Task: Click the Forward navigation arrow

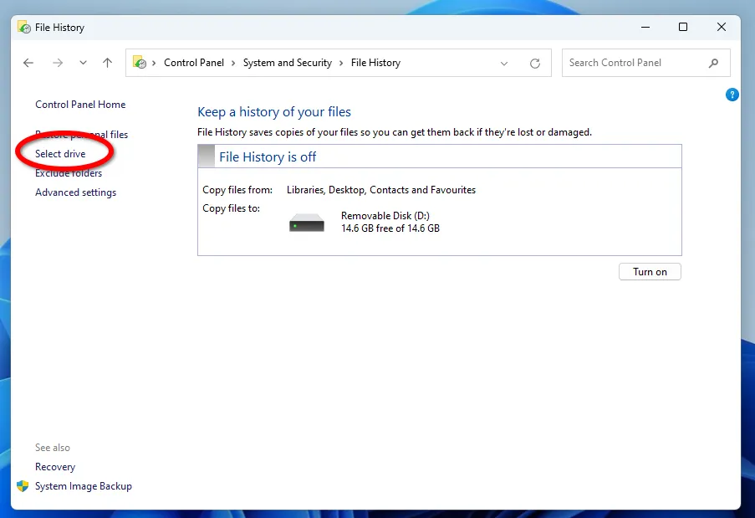Action: pos(58,63)
